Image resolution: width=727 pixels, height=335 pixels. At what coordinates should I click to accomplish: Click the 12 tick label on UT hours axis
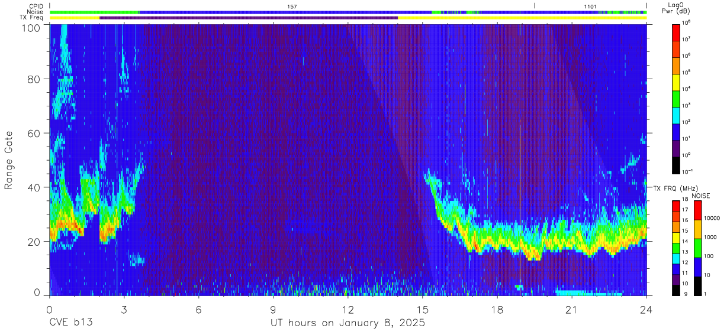(x=348, y=309)
